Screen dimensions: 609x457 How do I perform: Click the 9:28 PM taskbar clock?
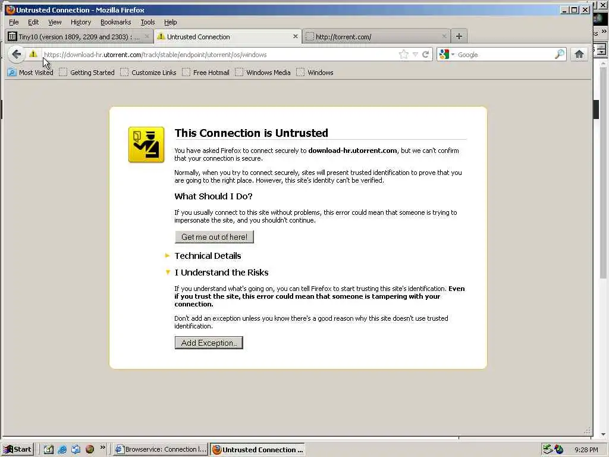586,450
